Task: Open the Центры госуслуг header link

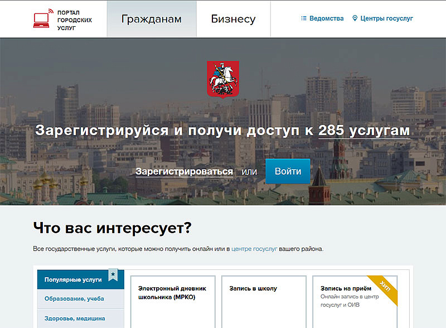Action: coord(386,18)
